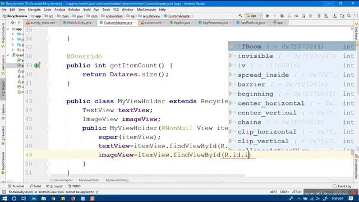Open the Logcat tool window

point(54,186)
